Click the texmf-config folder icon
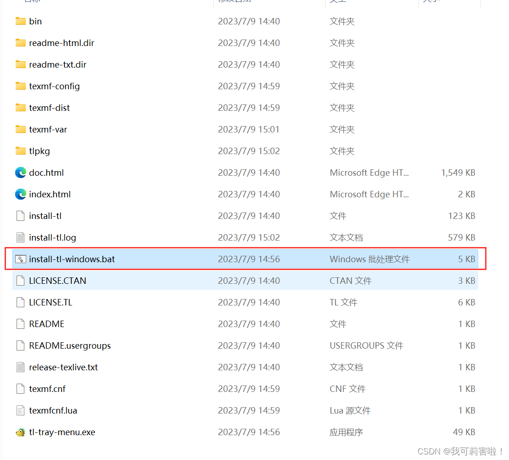 [20, 86]
